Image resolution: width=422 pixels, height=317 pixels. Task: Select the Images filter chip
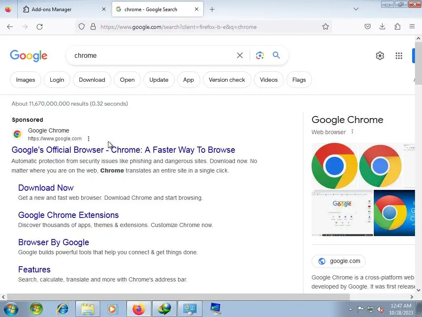[26, 80]
